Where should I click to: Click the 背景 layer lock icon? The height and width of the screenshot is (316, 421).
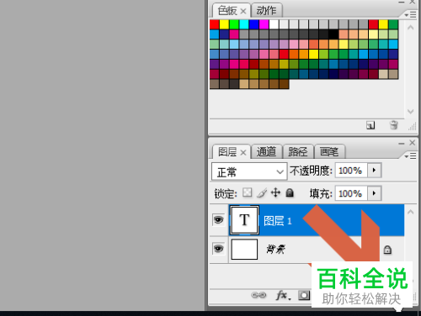[387, 250]
